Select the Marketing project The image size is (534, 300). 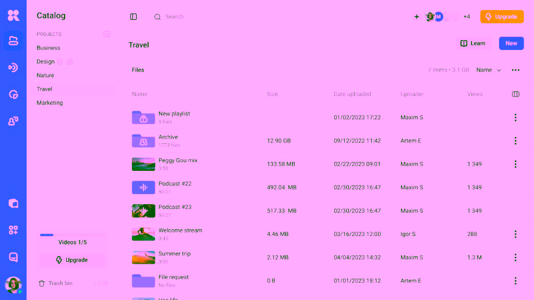tap(50, 103)
